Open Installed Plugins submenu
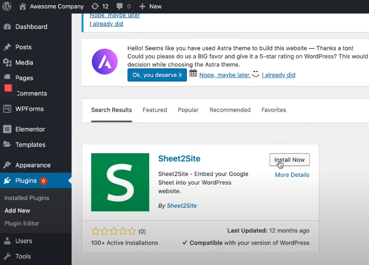This screenshot has height=265, width=369. 27,198
